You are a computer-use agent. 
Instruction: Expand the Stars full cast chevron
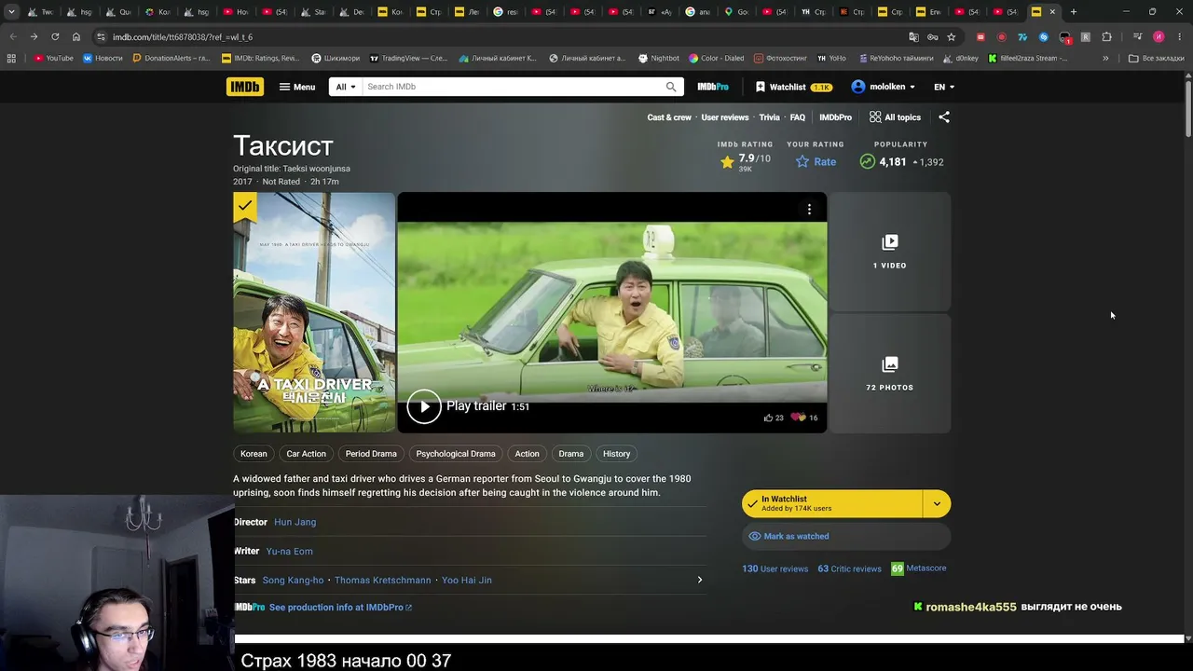pos(700,580)
